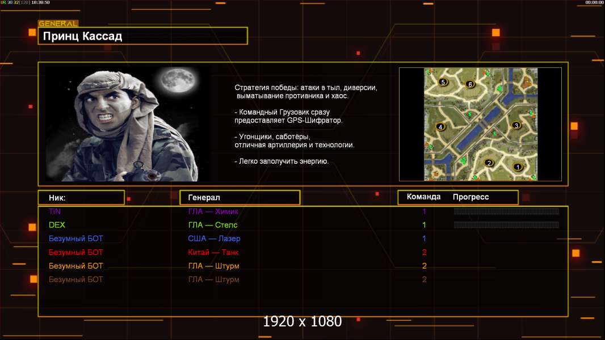Select start position 4 marker on map
This screenshot has width=605, height=340.
(440, 127)
